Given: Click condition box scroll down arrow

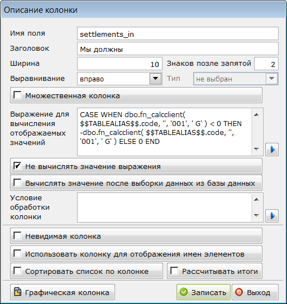Looking at the screenshot, I should coord(256,215).
